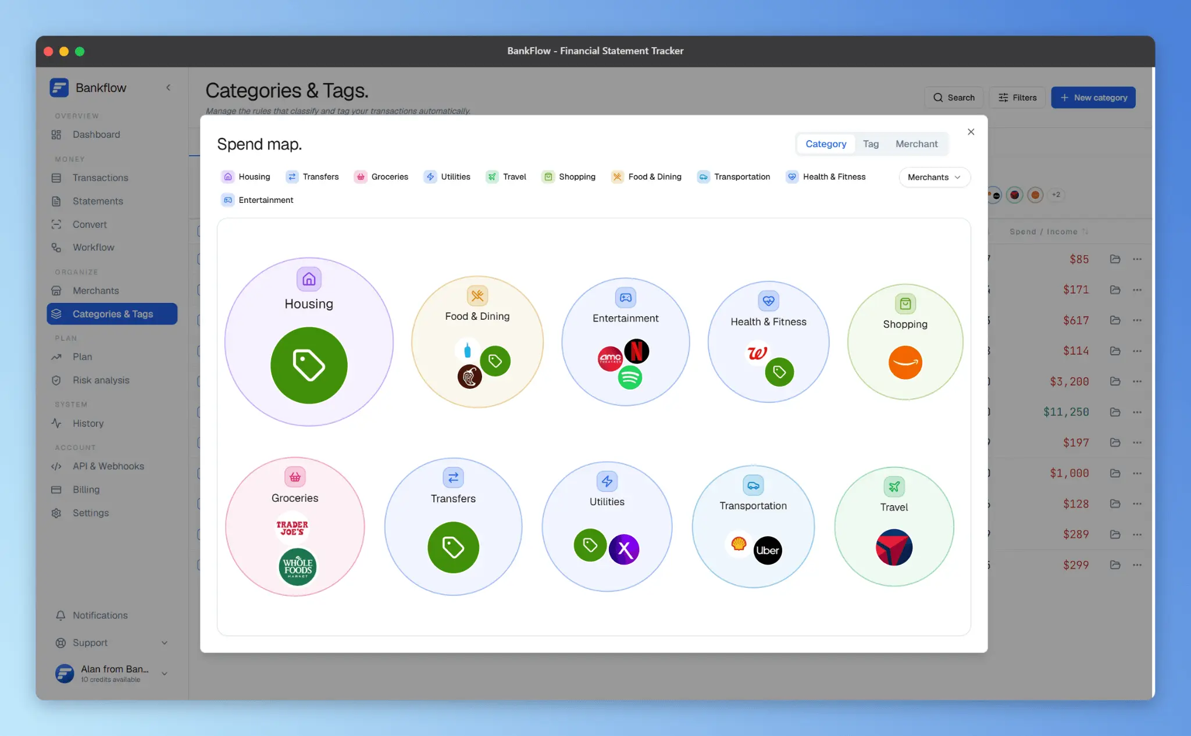Screen dimensions: 1191x736
Task: Click the Whole Foods Market logo
Action: (298, 566)
